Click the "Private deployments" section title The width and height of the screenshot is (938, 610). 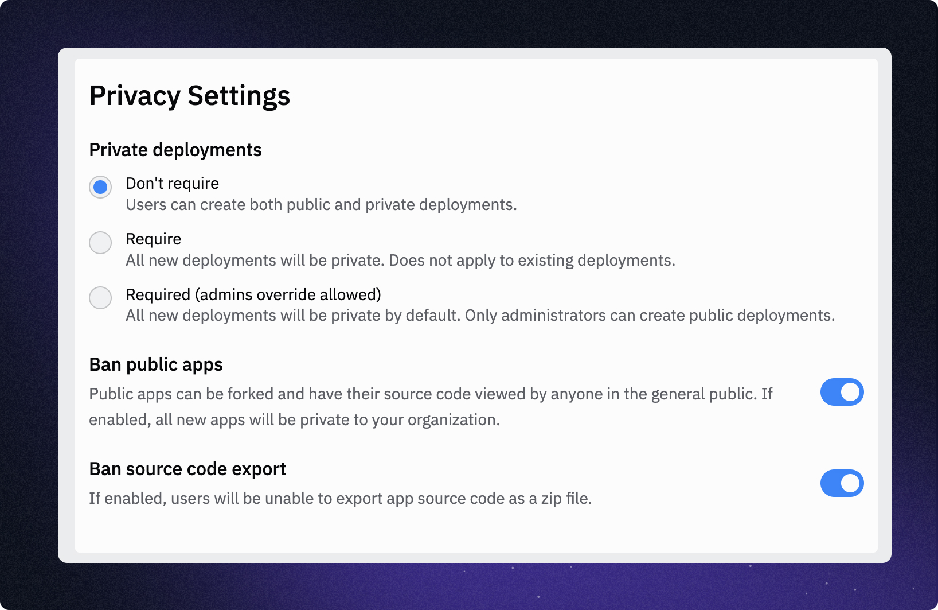pyautogui.click(x=175, y=150)
